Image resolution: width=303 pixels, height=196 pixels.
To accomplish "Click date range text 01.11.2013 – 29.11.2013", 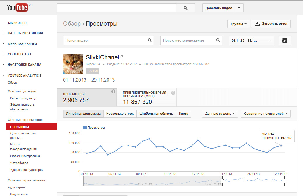I will pyautogui.click(x=89, y=80).
